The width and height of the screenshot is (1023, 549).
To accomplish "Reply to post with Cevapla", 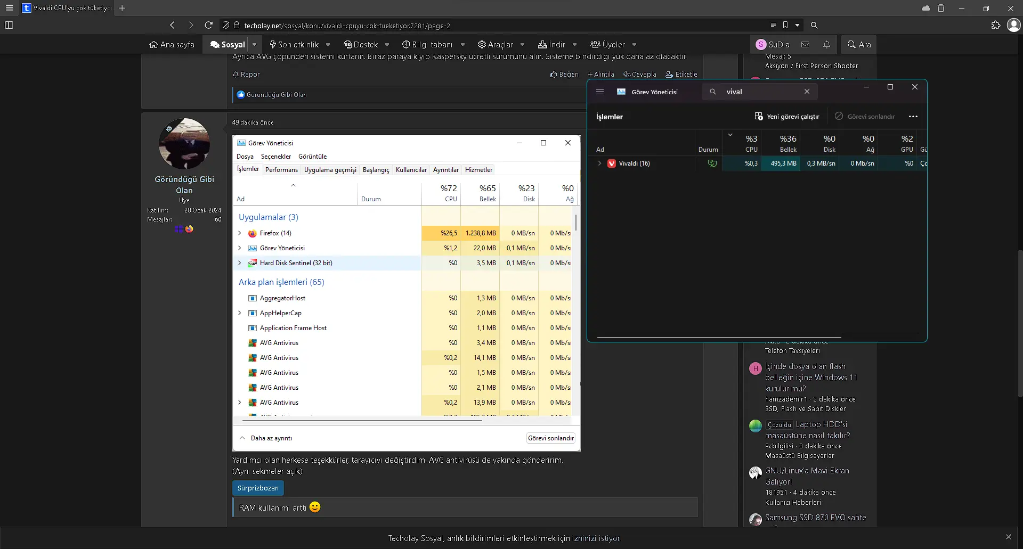I will click(x=639, y=75).
